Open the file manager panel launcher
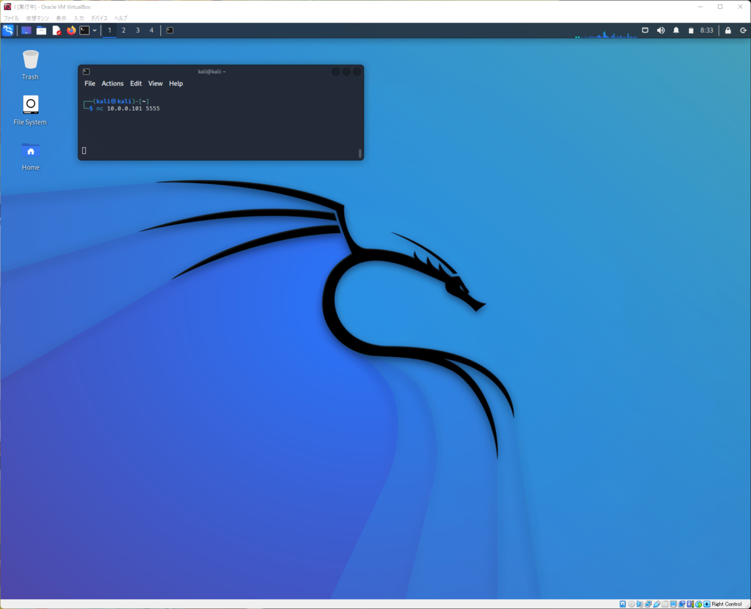 tap(41, 30)
